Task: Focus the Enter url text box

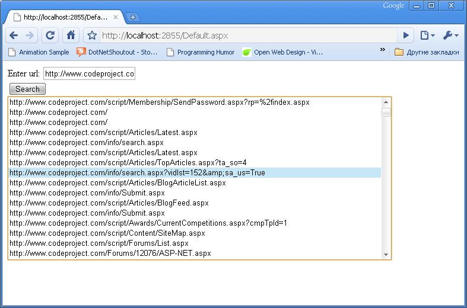Action: pyautogui.click(x=90, y=73)
